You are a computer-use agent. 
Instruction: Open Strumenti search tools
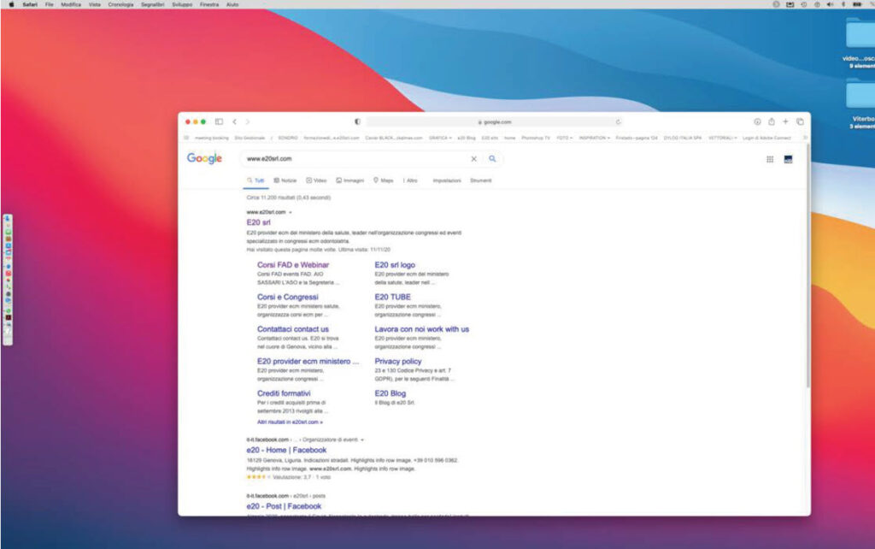(480, 180)
